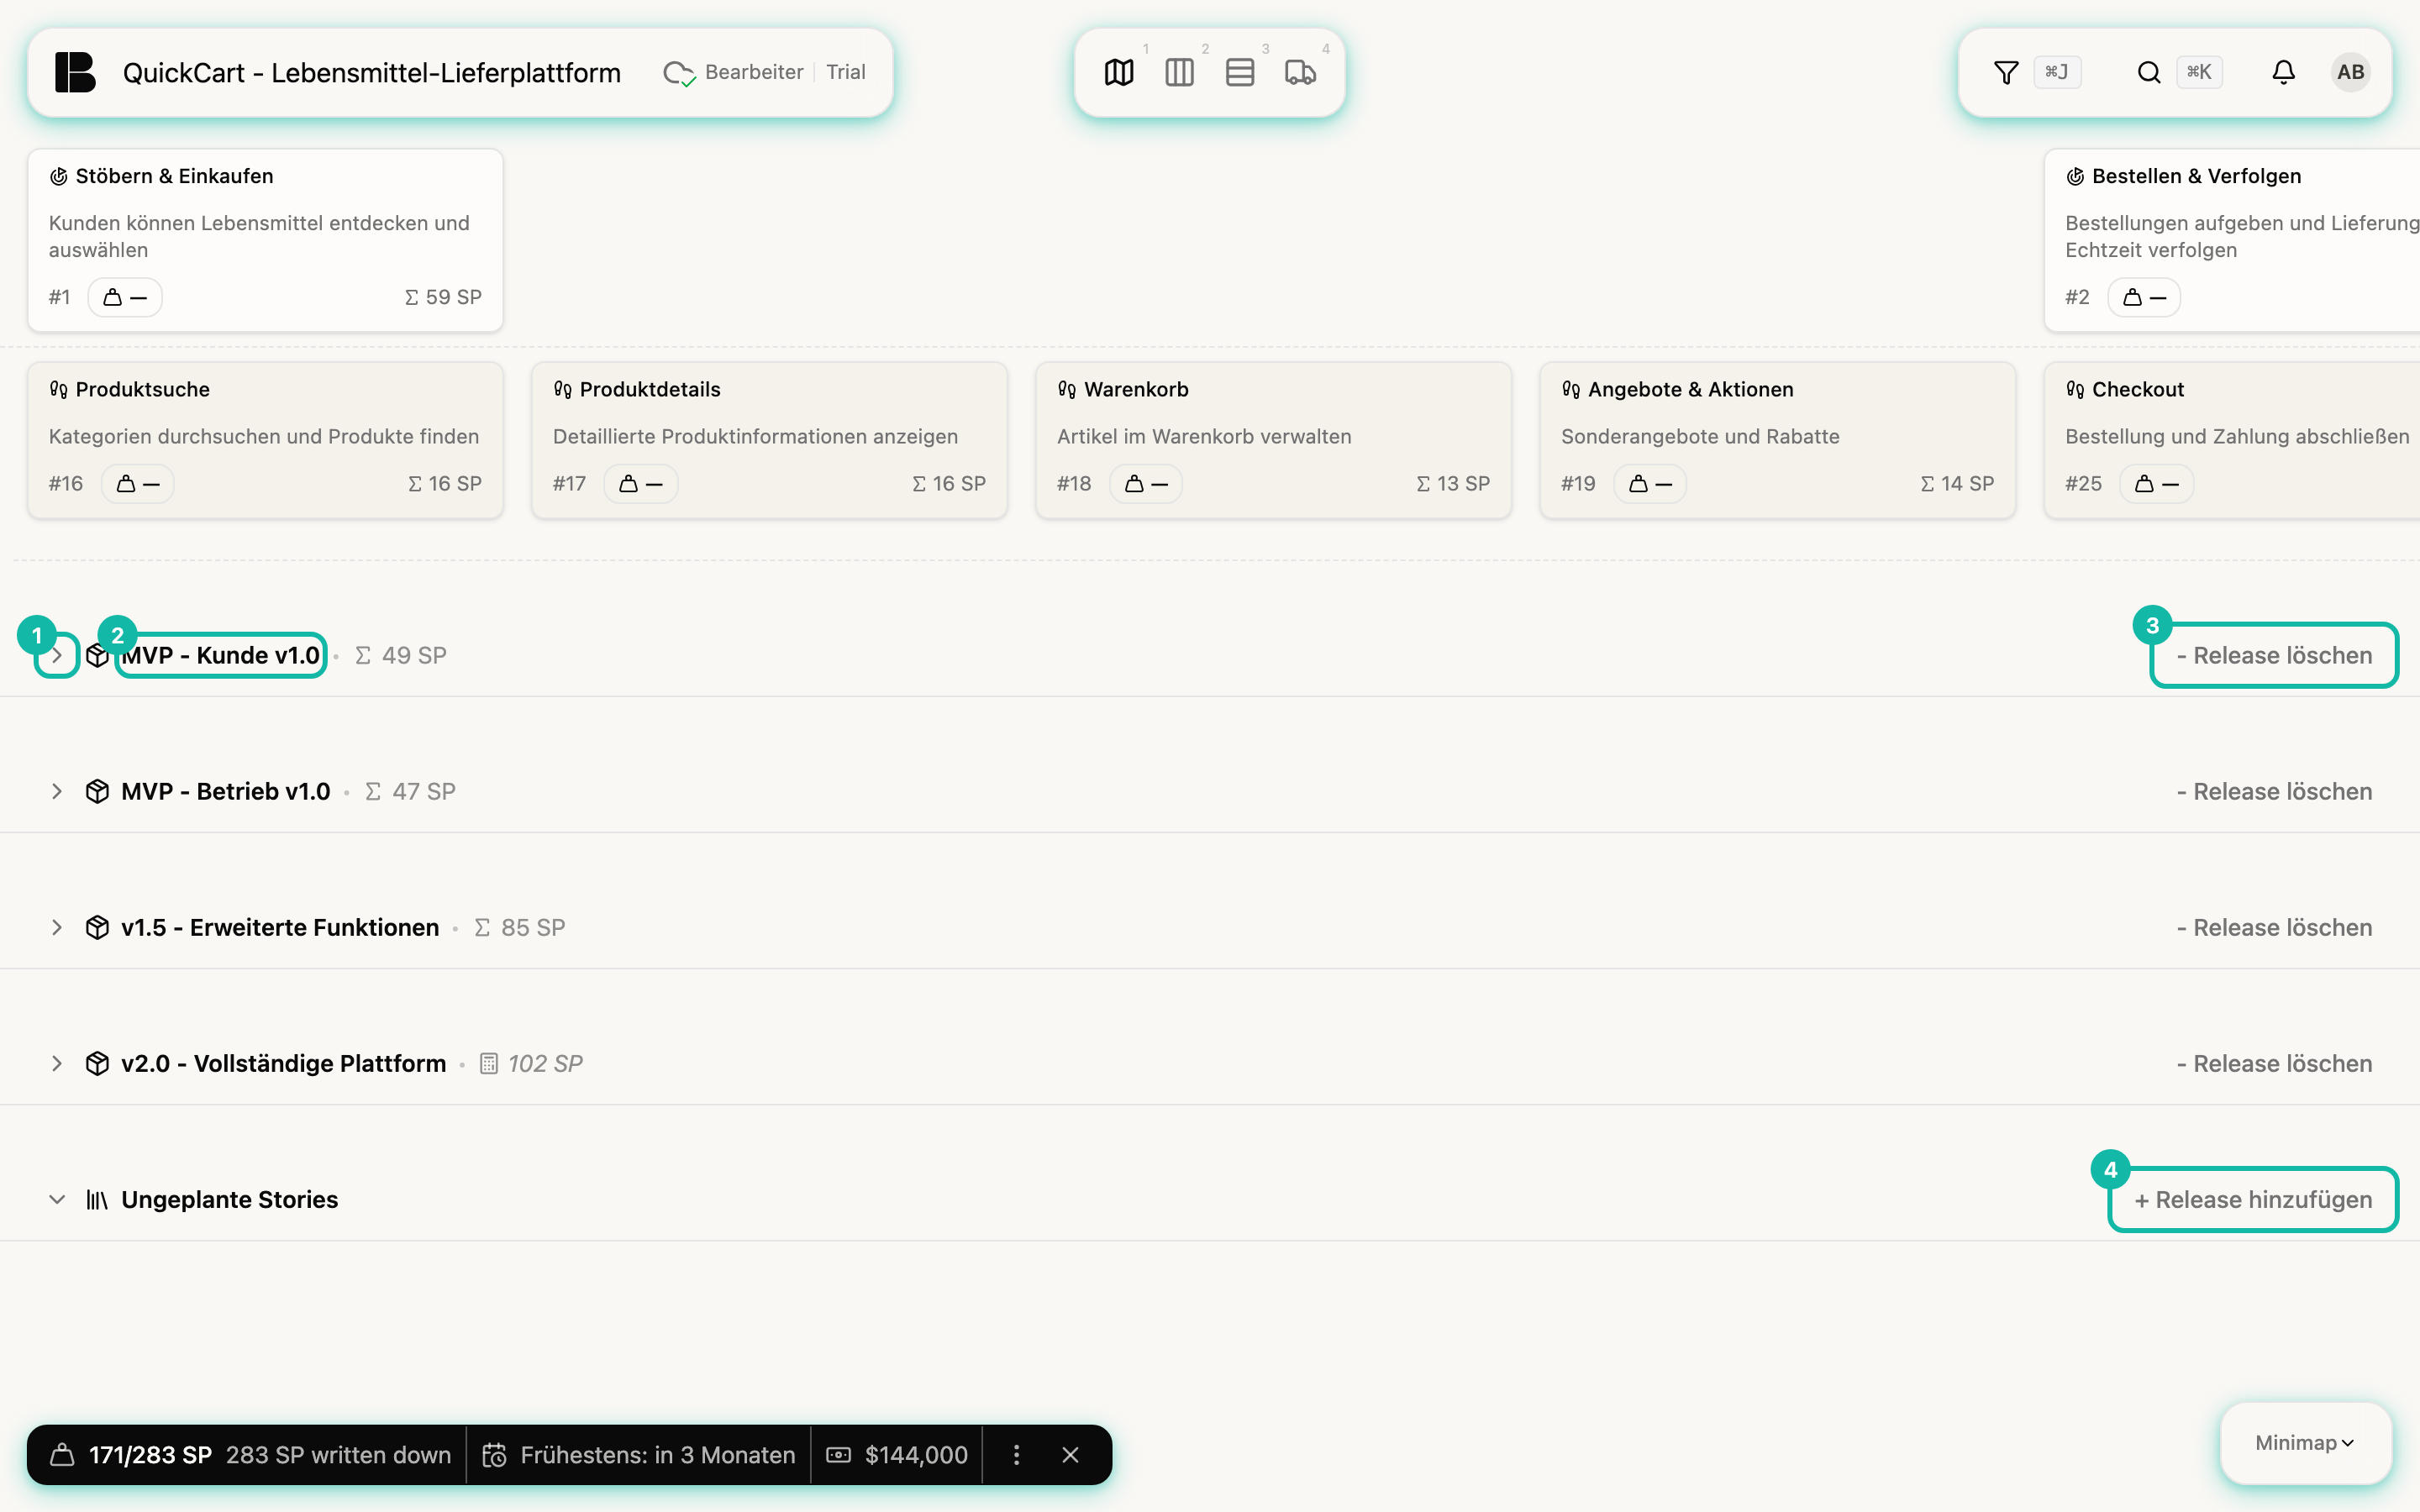The width and height of the screenshot is (2420, 1512).
Task: Open the three-dot menu in status bar
Action: tap(1016, 1455)
